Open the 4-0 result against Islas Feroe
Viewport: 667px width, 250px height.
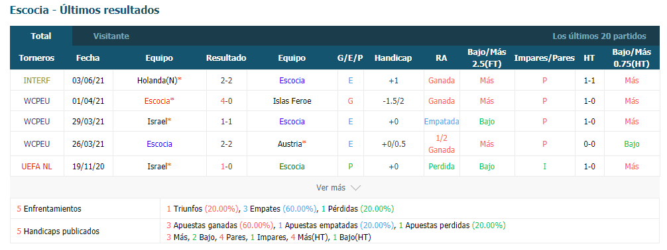point(226,101)
